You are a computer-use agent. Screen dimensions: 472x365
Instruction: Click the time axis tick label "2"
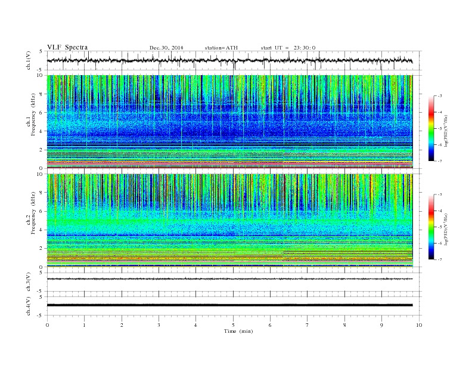[122, 325]
